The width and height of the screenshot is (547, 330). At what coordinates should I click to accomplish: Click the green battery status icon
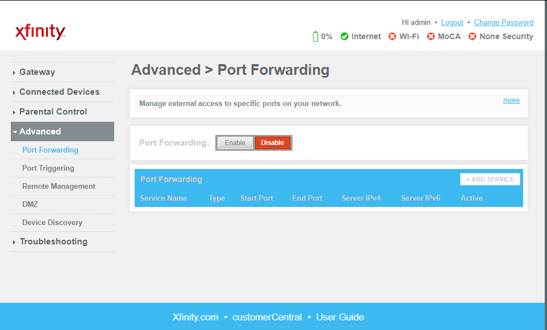point(315,36)
